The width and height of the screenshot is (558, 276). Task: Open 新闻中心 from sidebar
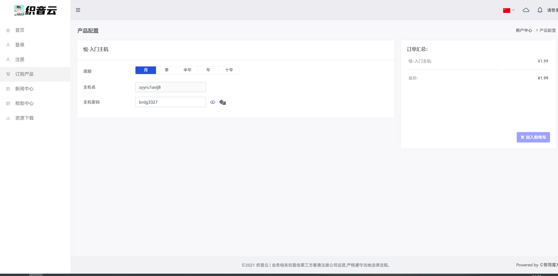click(x=24, y=89)
